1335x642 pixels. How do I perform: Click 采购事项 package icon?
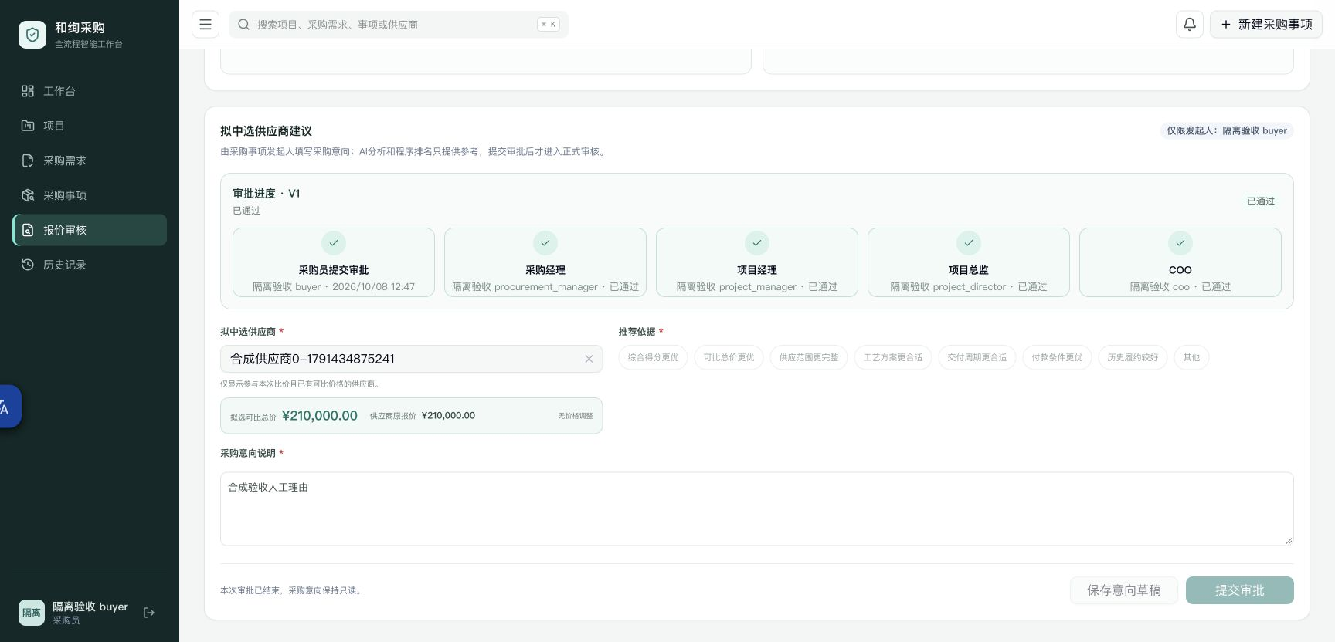pyautogui.click(x=28, y=195)
